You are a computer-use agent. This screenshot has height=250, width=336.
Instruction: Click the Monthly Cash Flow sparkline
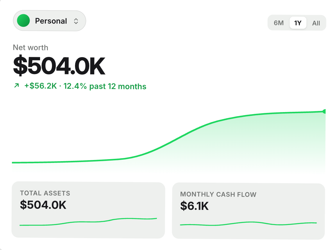(248, 224)
